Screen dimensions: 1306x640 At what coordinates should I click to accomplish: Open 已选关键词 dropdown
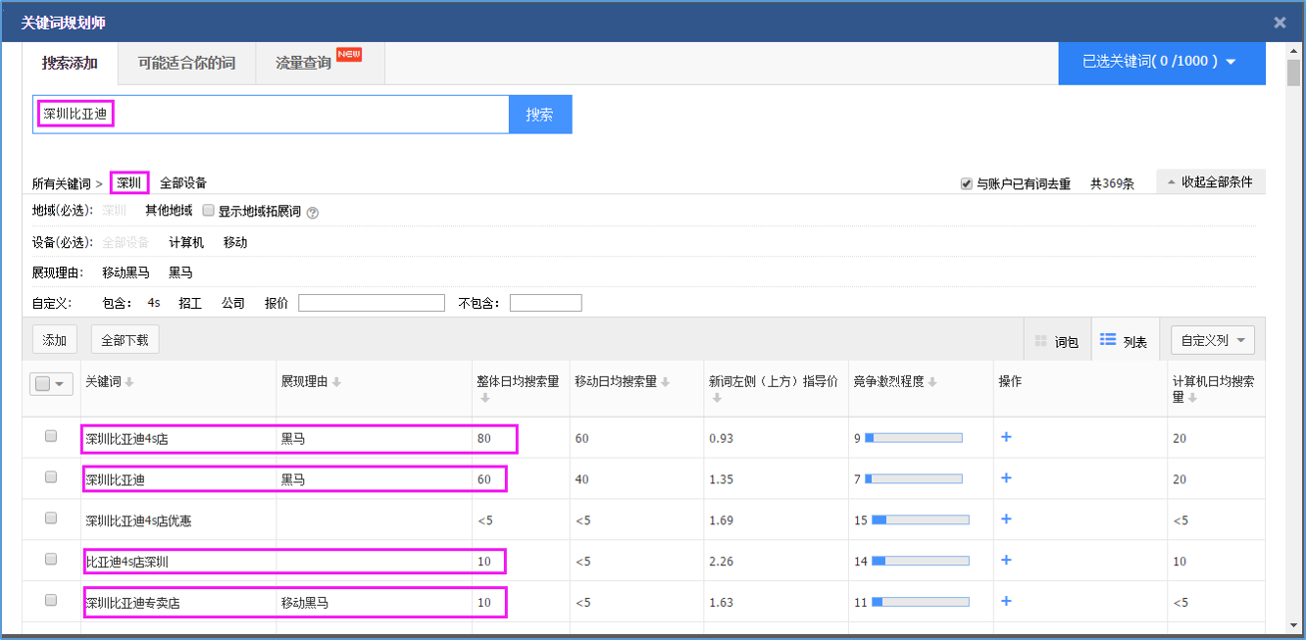click(x=1162, y=62)
